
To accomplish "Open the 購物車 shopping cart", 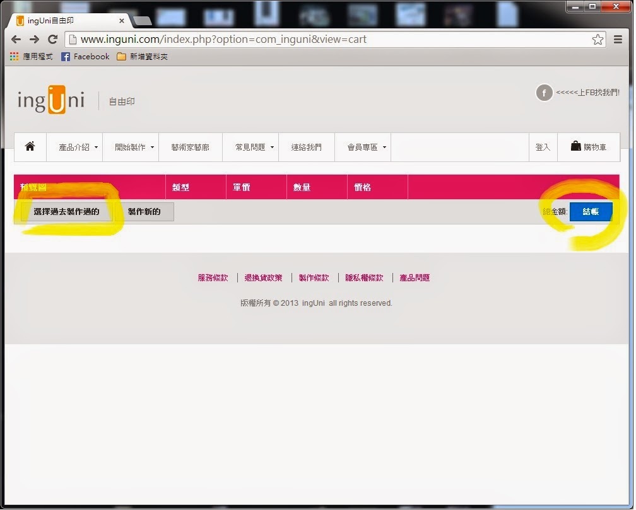I will (589, 147).
